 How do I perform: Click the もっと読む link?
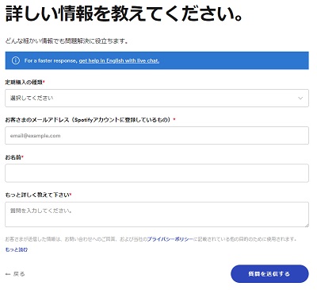point(17,249)
